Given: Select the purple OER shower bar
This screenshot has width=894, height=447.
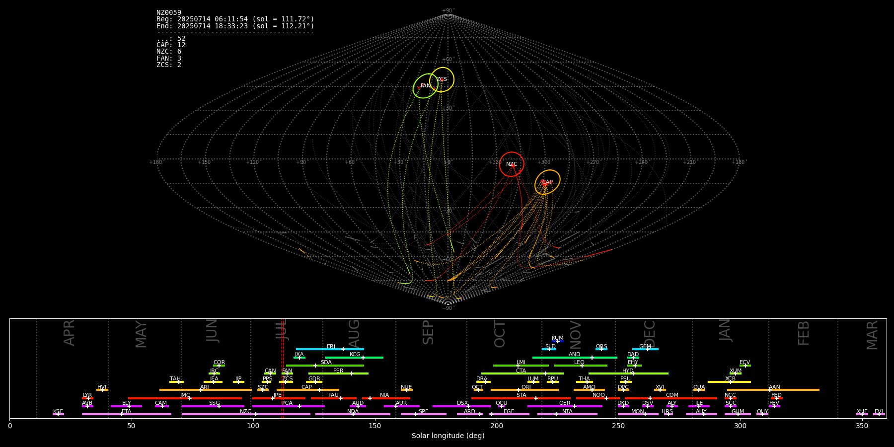Looking at the screenshot, I should point(565,406).
